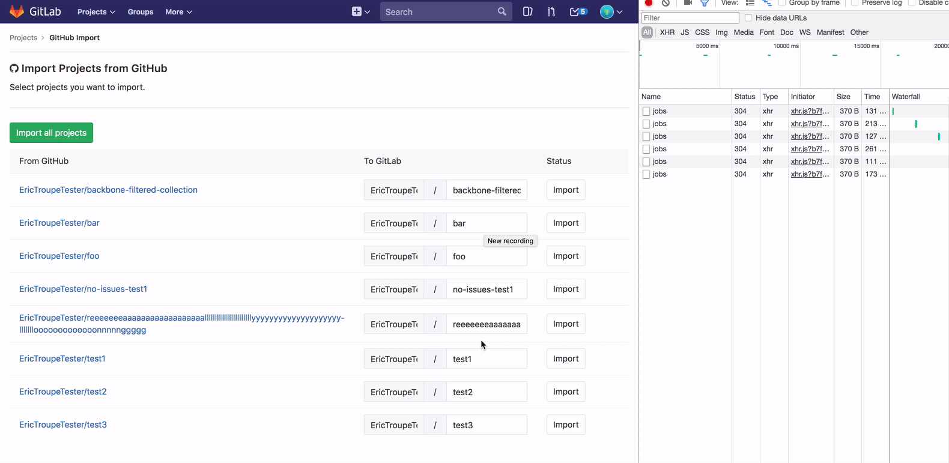Click the search magnifier icon
The image size is (949, 463).
[502, 11]
